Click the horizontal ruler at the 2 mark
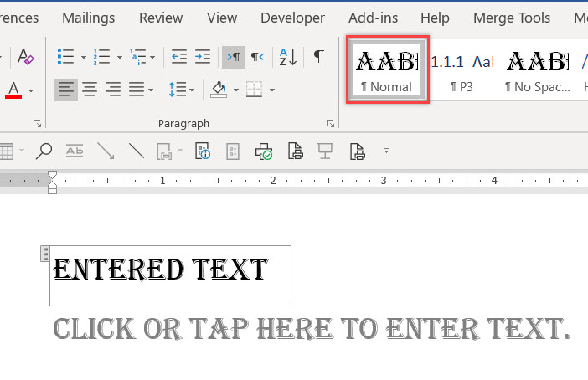Screen dimensions: 588x380 pos(273,181)
